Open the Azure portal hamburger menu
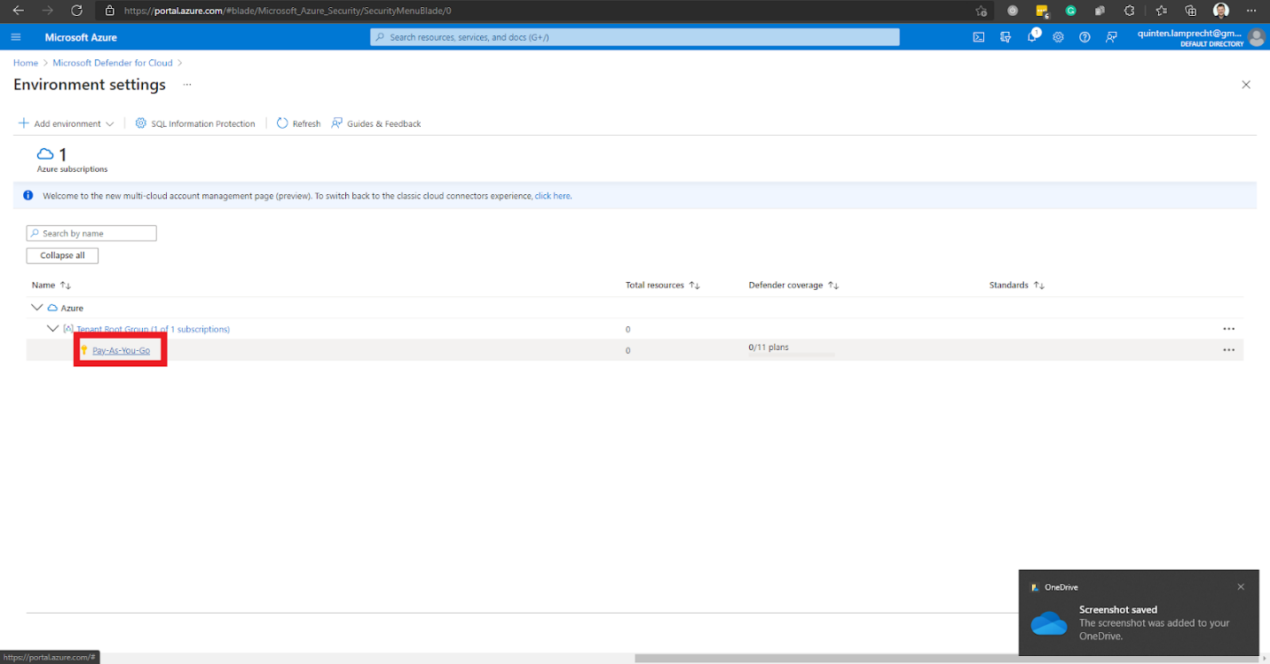 point(16,37)
